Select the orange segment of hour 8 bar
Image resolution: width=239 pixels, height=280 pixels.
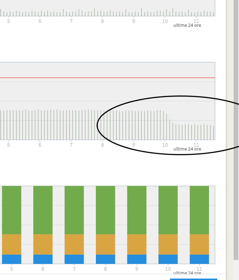tap(106, 244)
